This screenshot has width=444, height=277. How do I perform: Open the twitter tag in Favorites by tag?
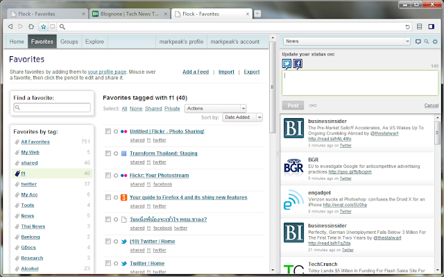coord(29,184)
